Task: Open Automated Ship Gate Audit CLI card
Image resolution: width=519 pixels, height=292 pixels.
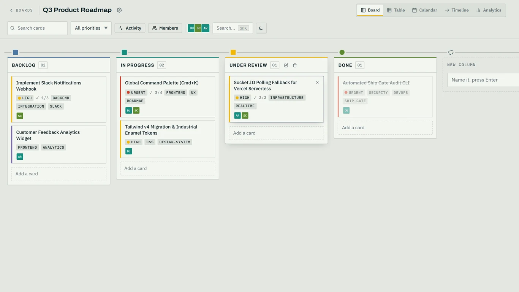Action: (x=385, y=97)
